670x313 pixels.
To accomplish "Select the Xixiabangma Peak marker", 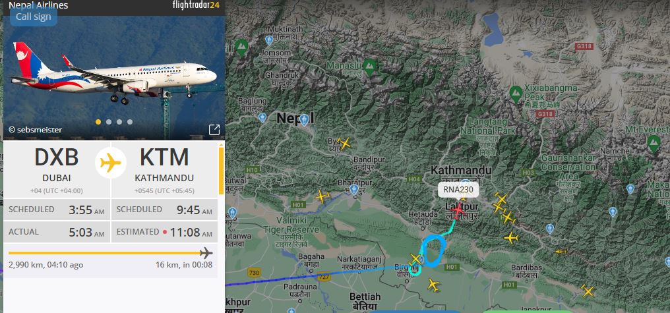I will click(x=516, y=94).
